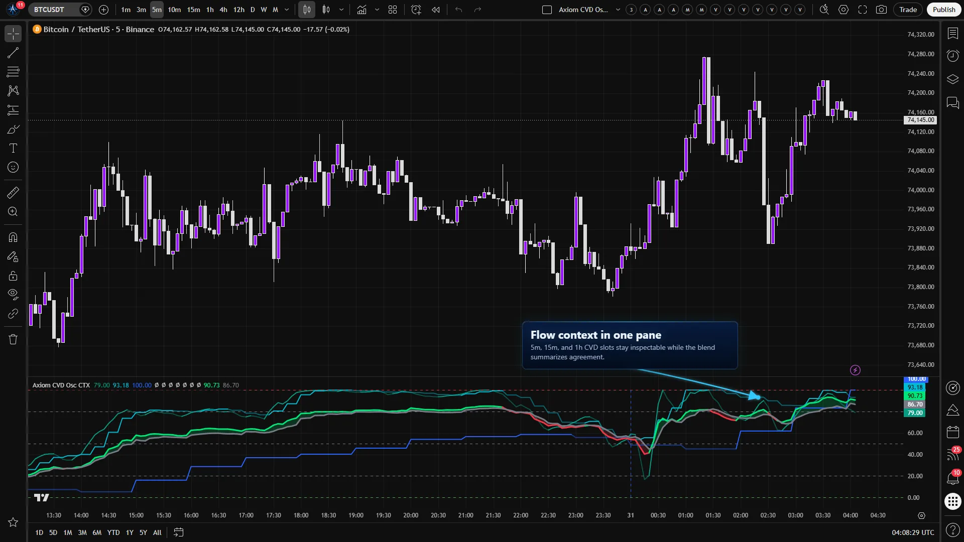Select the text annotation tool
This screenshot has height=542, width=964.
click(13, 148)
